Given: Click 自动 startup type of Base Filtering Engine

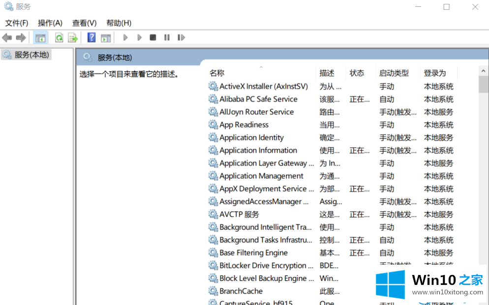Looking at the screenshot, I should click(x=387, y=253).
